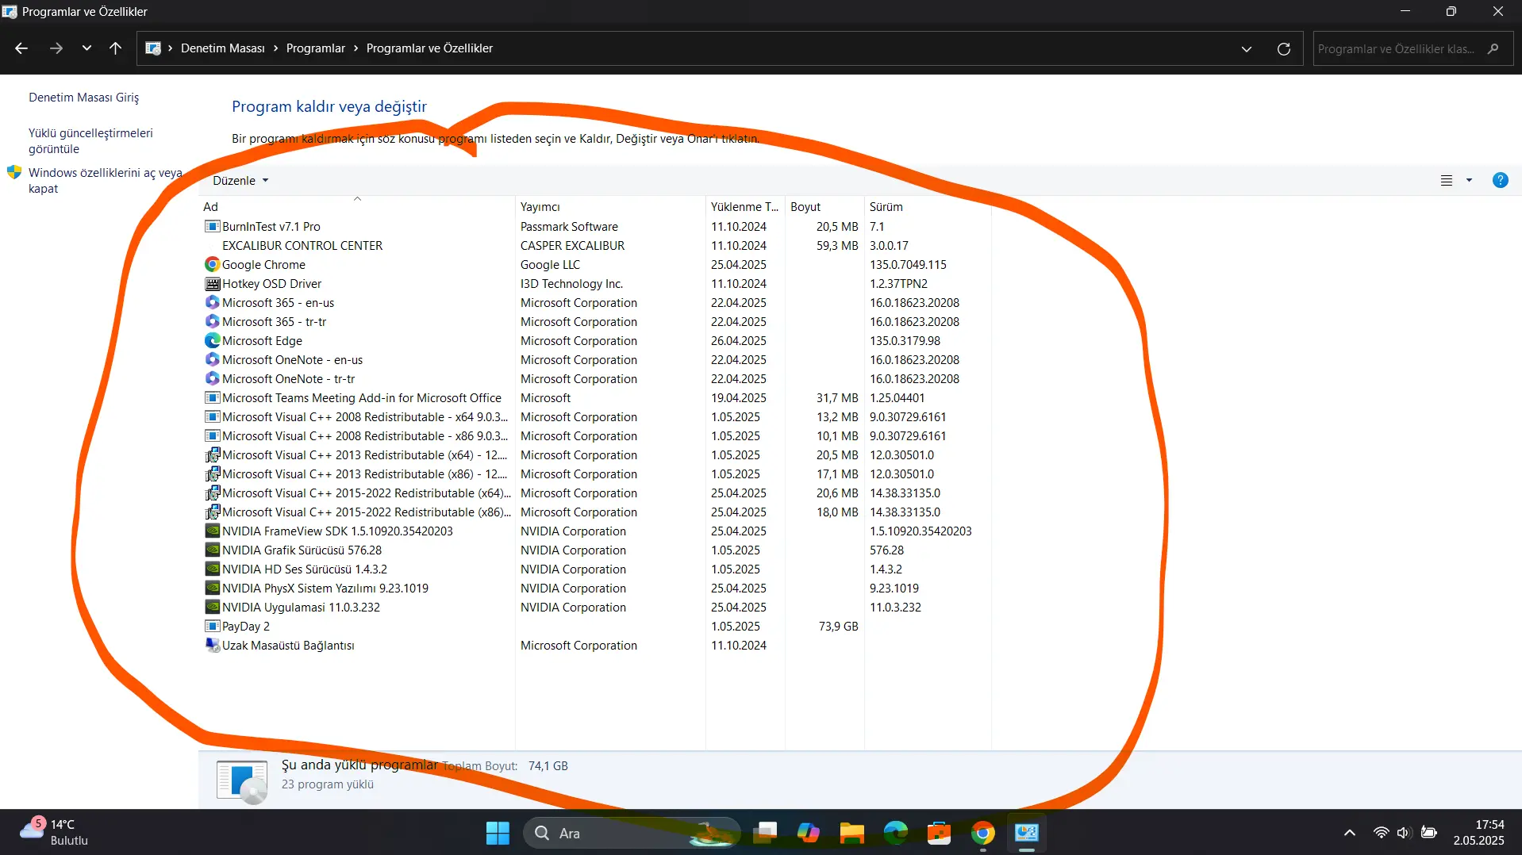1522x855 pixels.
Task: Open Google Chrome from taskbar
Action: coord(982,833)
